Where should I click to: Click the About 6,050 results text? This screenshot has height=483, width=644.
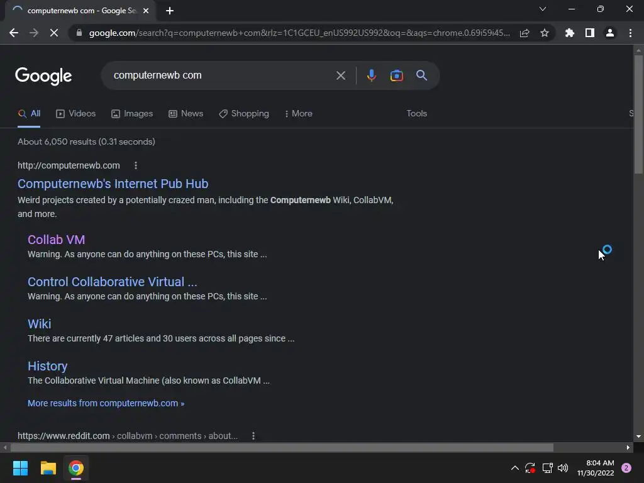pyautogui.click(x=86, y=142)
